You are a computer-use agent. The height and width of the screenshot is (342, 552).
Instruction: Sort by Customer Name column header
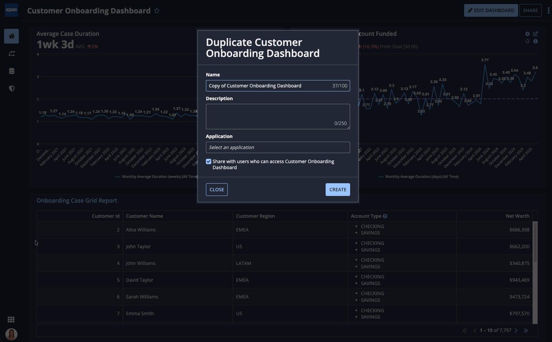(144, 216)
